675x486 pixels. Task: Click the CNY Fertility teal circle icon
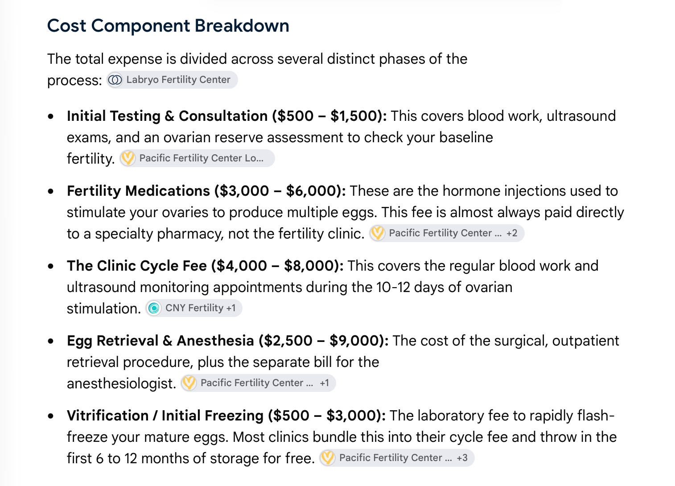[154, 308]
